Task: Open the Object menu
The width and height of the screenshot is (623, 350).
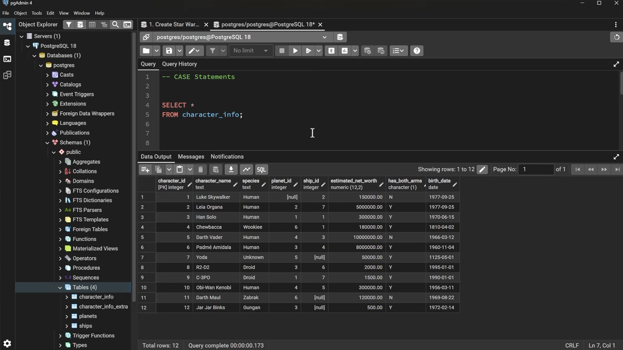Action: point(20,13)
